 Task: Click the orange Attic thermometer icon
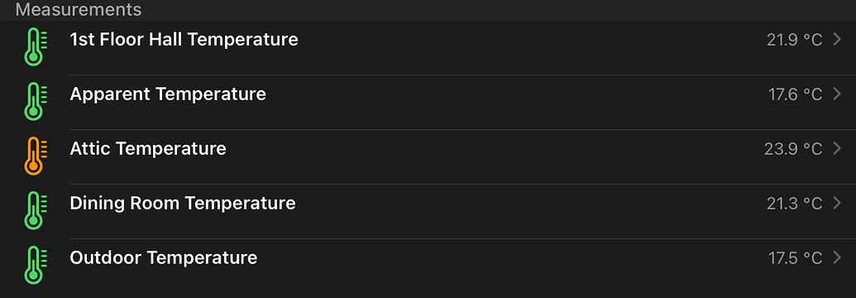(36, 156)
